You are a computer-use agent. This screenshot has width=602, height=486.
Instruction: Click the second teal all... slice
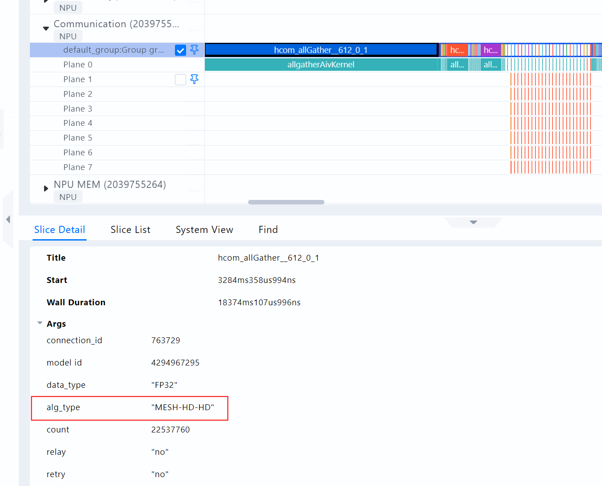pyautogui.click(x=490, y=65)
